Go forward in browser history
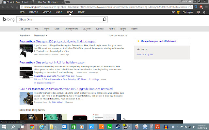 tap(8, 7)
